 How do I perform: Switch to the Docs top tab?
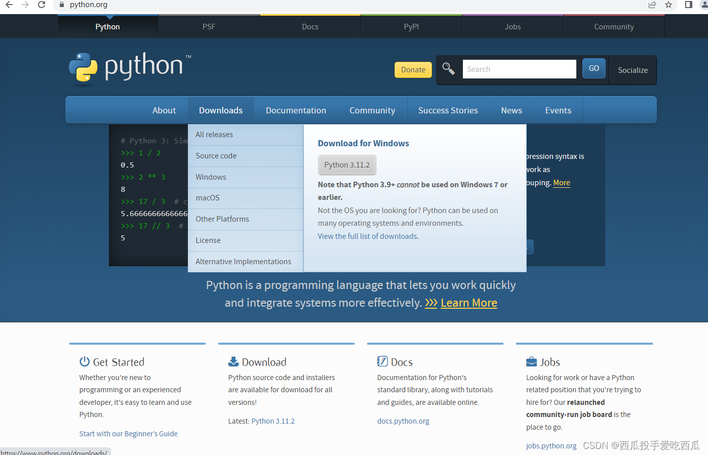click(310, 26)
